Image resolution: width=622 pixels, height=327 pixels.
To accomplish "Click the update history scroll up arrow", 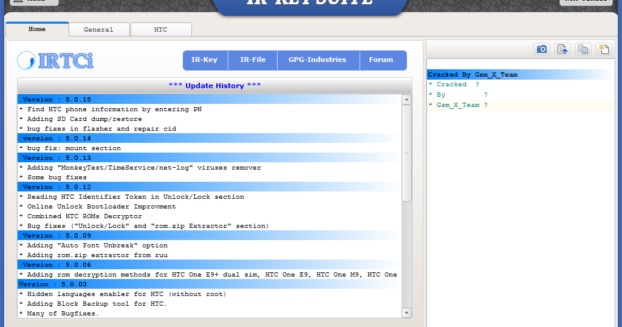I will [x=406, y=99].
